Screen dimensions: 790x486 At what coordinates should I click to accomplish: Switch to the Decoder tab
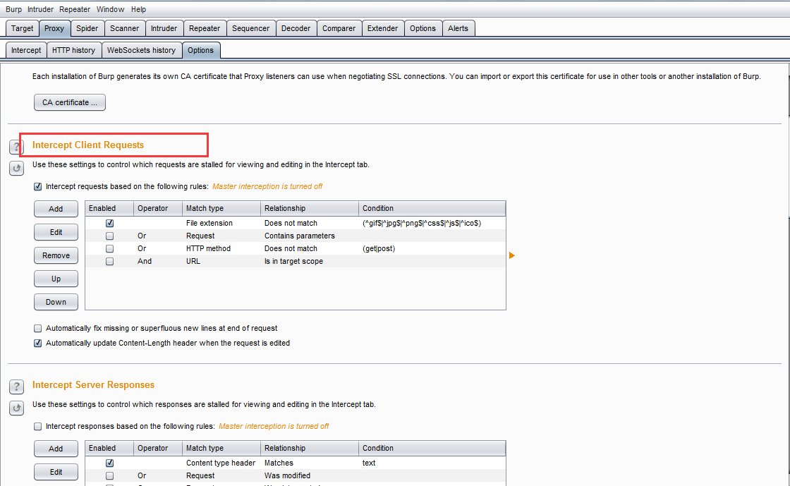(296, 28)
